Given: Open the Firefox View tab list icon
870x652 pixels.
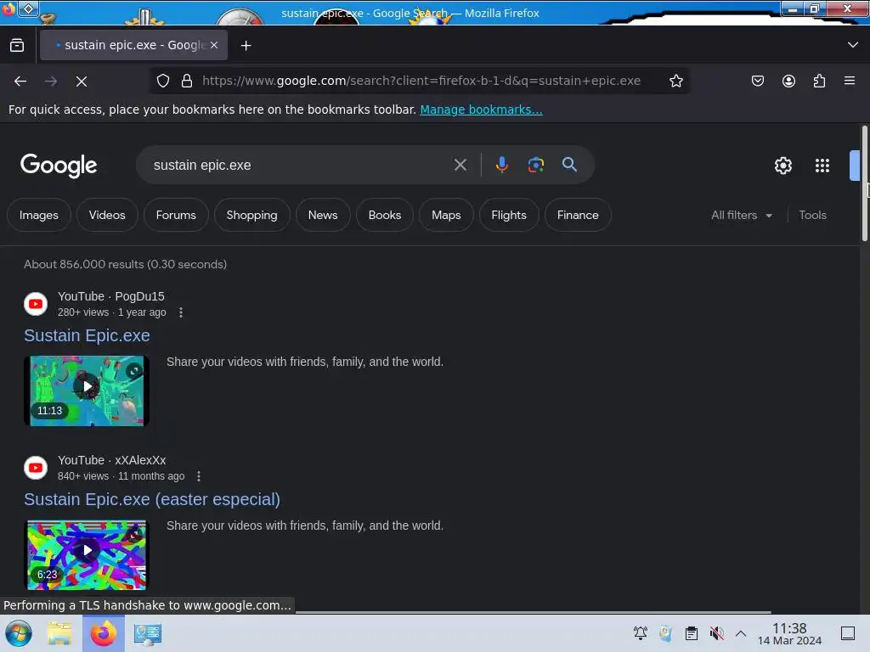Looking at the screenshot, I should 17,46.
